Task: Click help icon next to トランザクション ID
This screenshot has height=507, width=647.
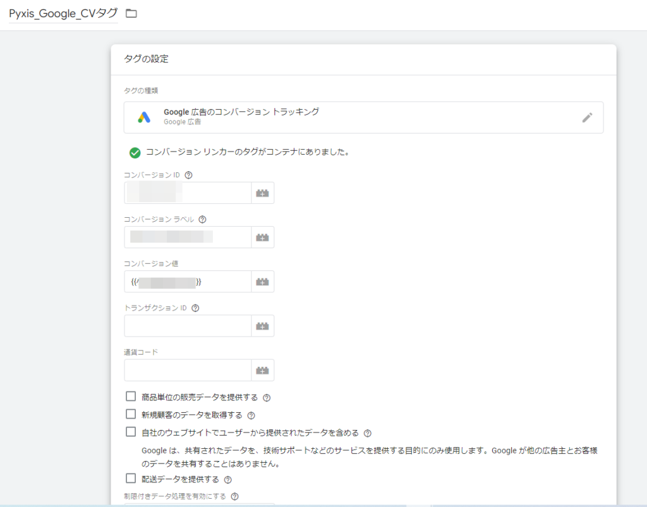Action: coord(195,308)
